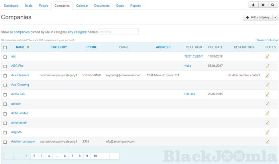This screenshot has width=279, height=164.
Task: Click the tools/settings crossed icon
Action: pos(263,5)
